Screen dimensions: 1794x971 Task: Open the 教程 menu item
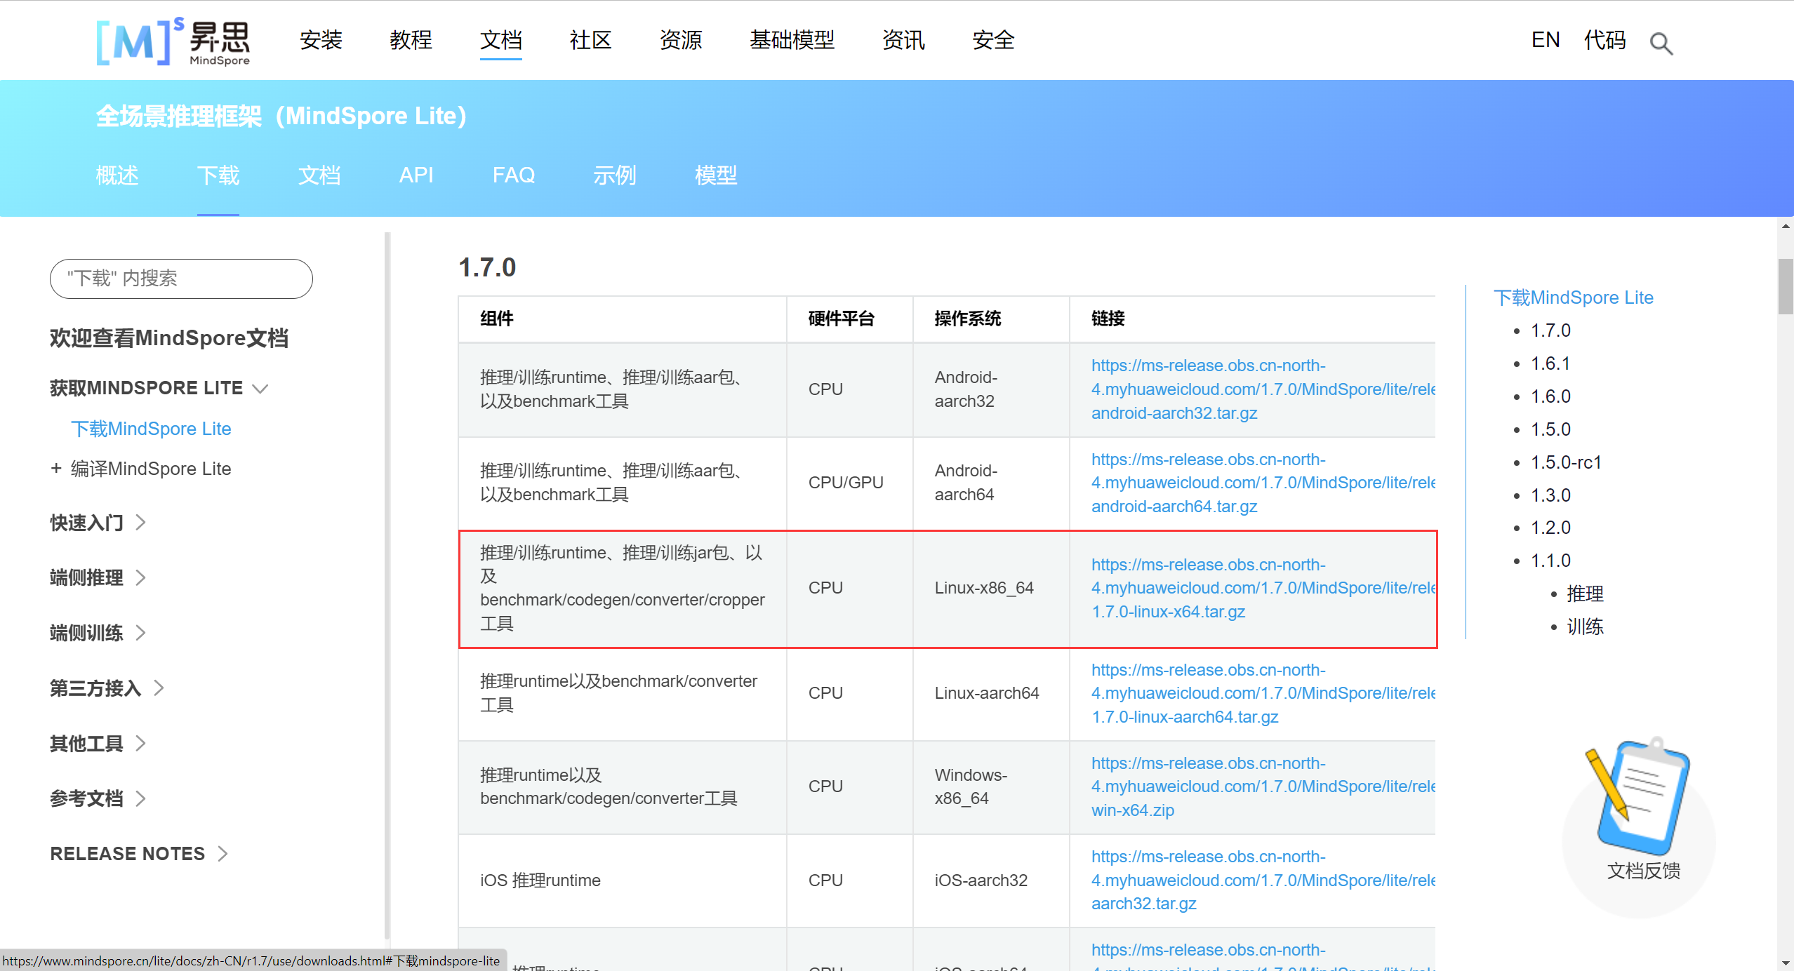pos(411,40)
